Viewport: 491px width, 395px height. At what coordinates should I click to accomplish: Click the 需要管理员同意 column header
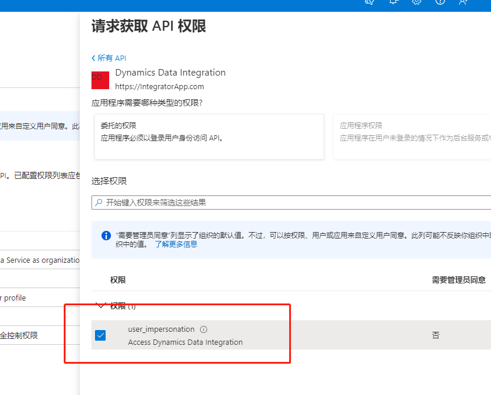pyautogui.click(x=459, y=280)
